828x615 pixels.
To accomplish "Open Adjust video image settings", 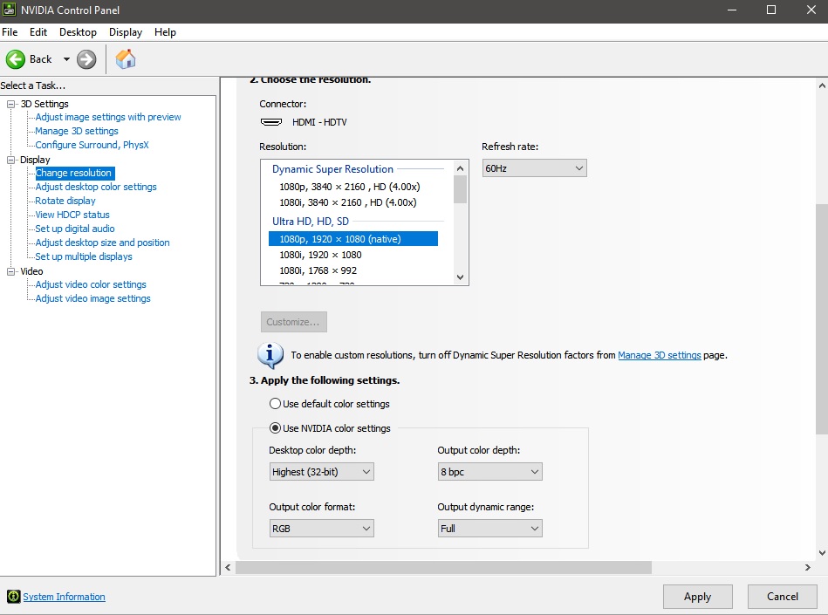I will click(92, 298).
